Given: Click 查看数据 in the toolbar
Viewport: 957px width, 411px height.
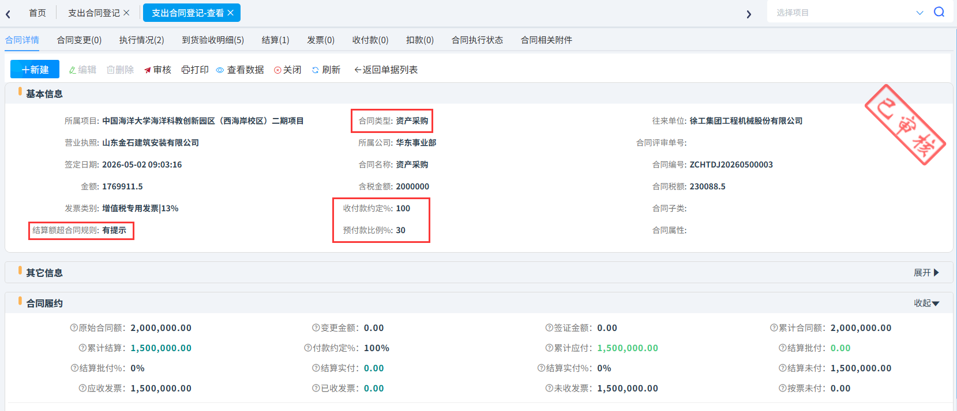Looking at the screenshot, I should pyautogui.click(x=240, y=70).
